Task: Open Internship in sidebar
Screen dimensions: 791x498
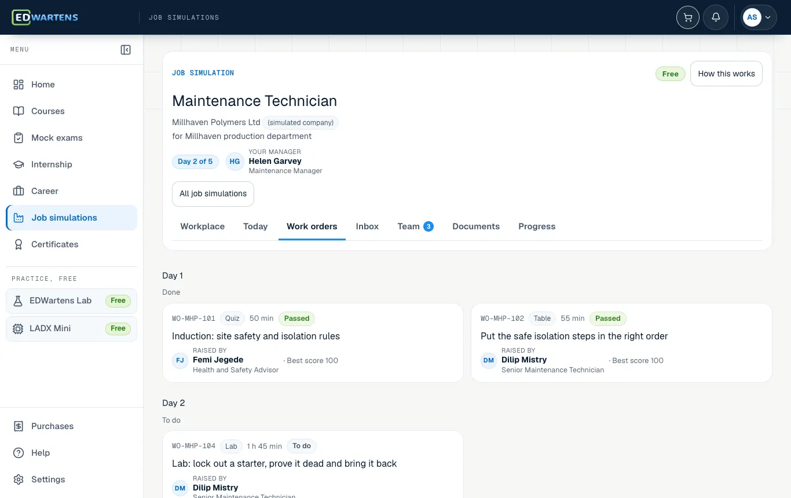Action: click(x=72, y=164)
